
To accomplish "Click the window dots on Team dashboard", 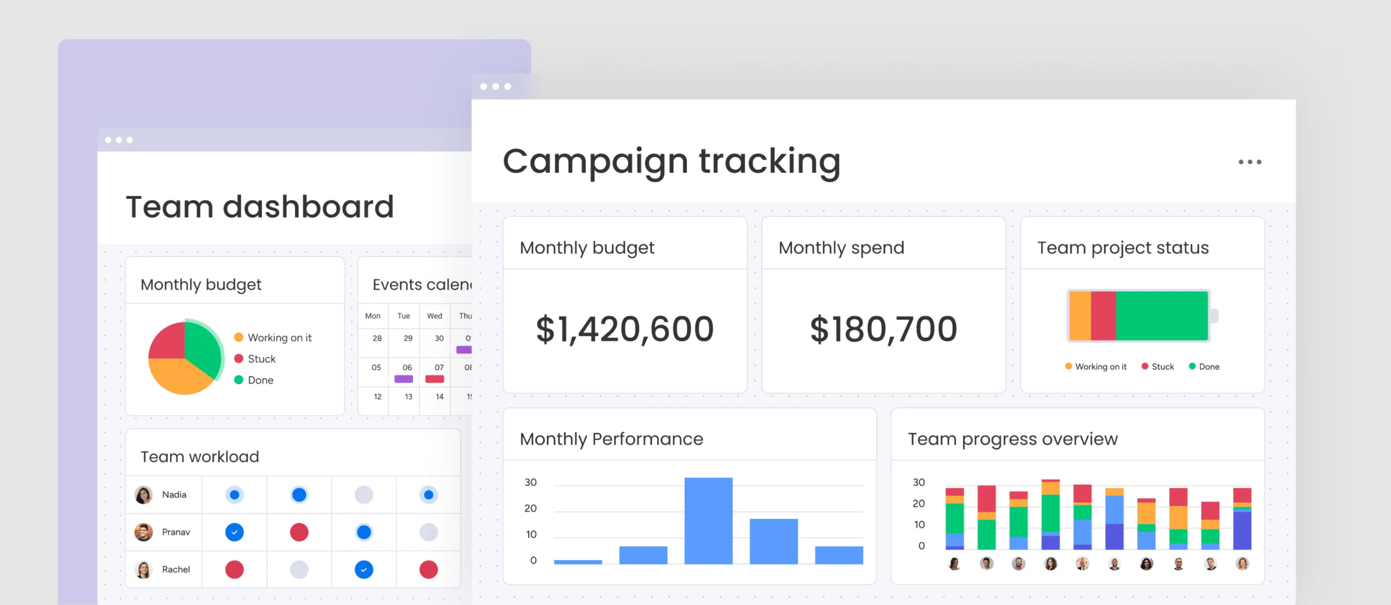I will pyautogui.click(x=120, y=139).
